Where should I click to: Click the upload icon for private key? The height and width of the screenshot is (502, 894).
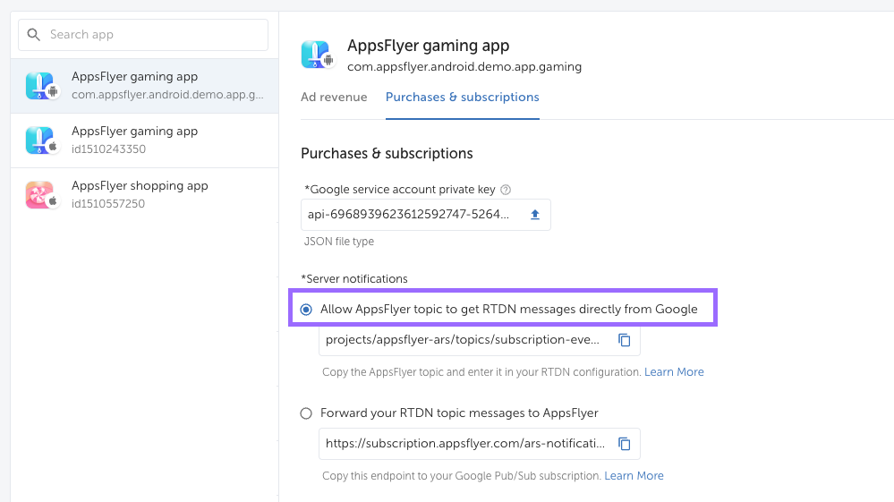535,215
